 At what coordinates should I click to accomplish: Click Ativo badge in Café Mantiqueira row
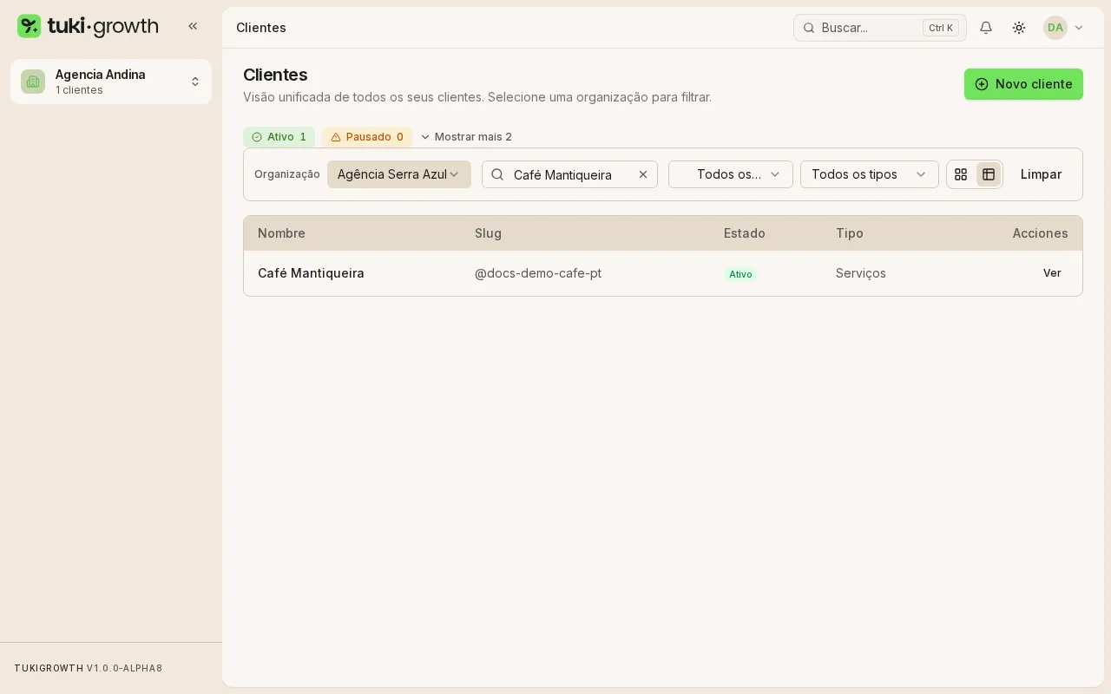(x=740, y=274)
